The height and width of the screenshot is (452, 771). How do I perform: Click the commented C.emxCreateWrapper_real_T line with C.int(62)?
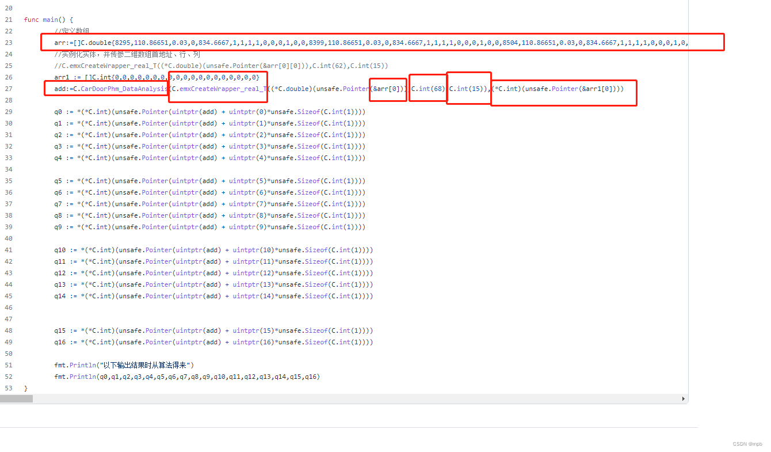click(221, 66)
